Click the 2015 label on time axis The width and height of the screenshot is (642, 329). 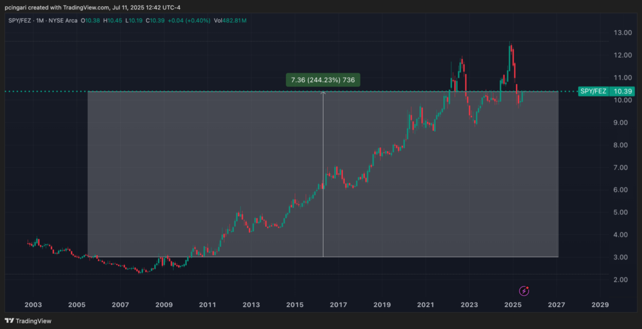(x=295, y=305)
